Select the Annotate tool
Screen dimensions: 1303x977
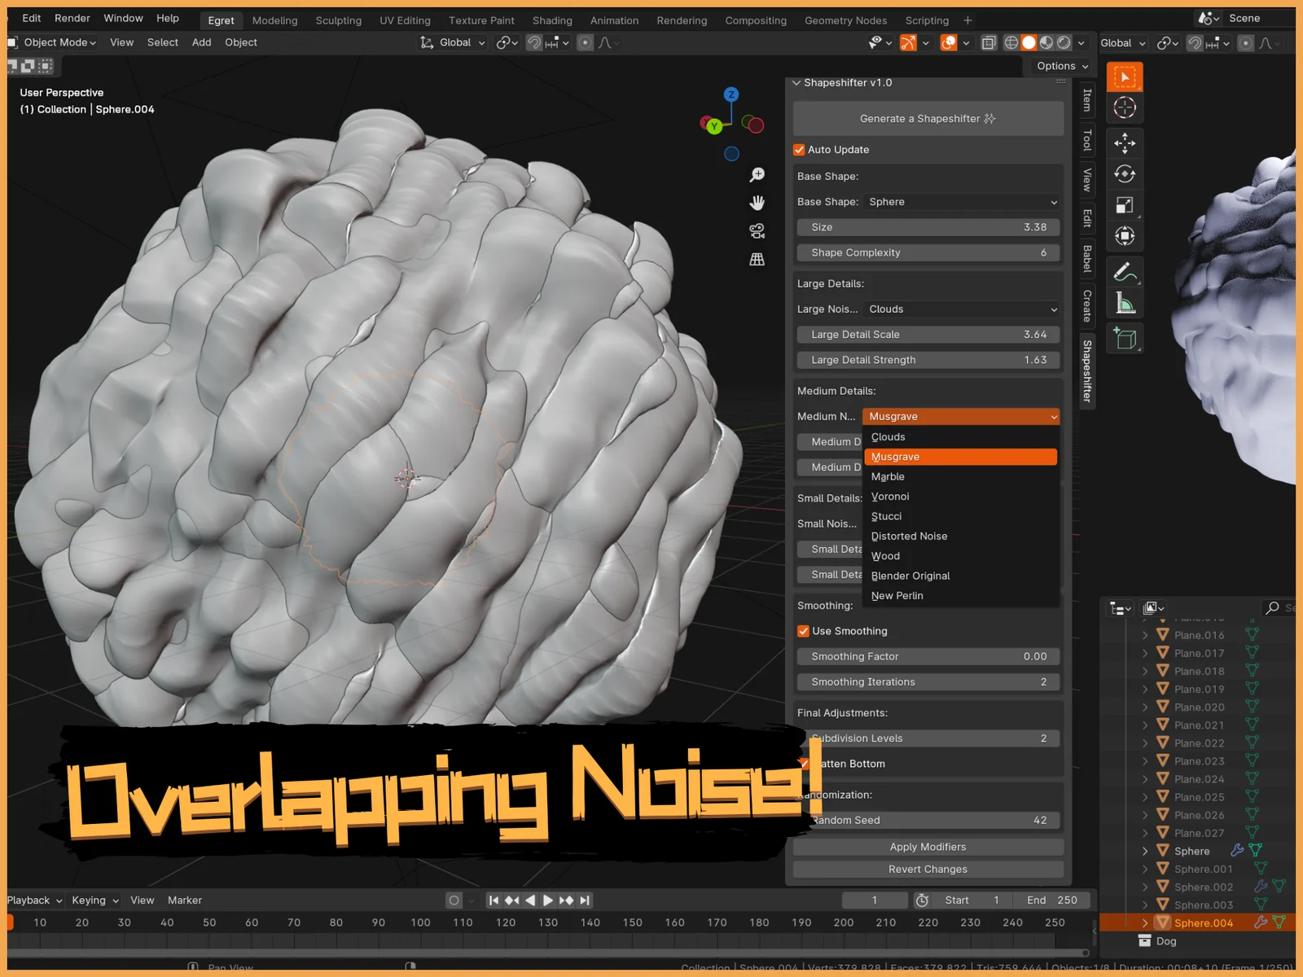(1125, 271)
